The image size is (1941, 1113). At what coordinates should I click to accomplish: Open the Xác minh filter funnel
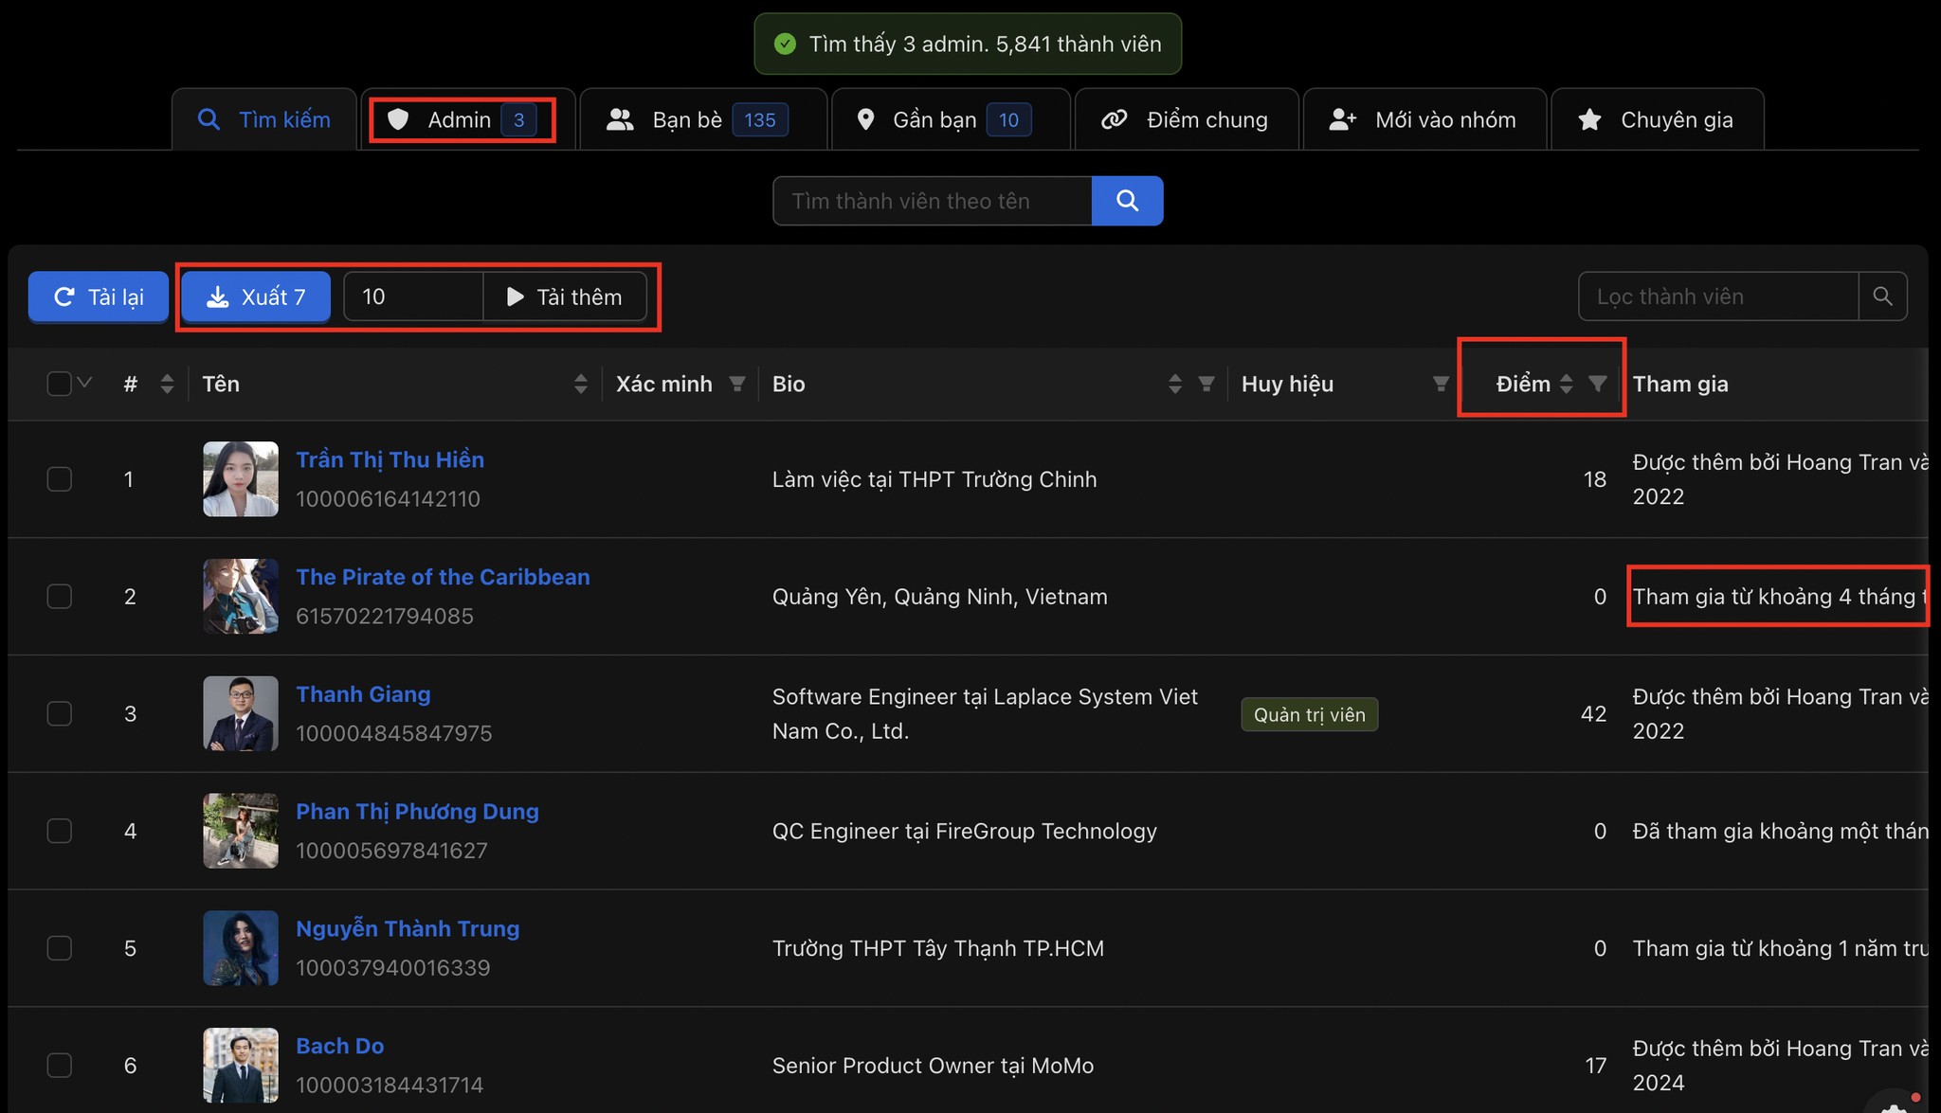point(736,384)
